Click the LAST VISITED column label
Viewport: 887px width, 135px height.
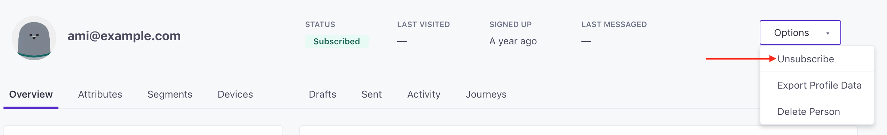423,24
